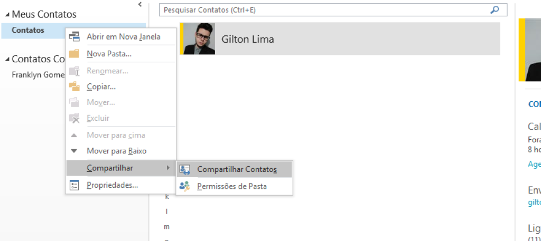Collapse the folder pane with chevron
Viewport: 541px width, 241px height.
click(x=139, y=4)
